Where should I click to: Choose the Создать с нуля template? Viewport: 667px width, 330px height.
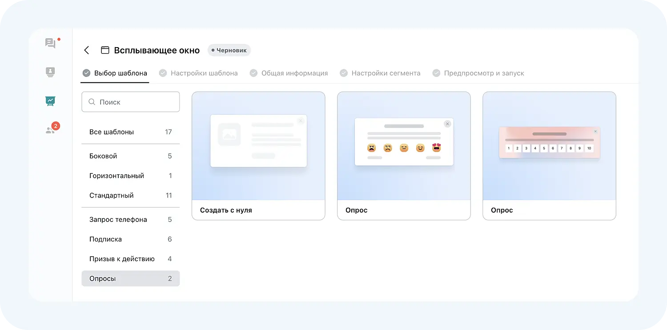(258, 156)
